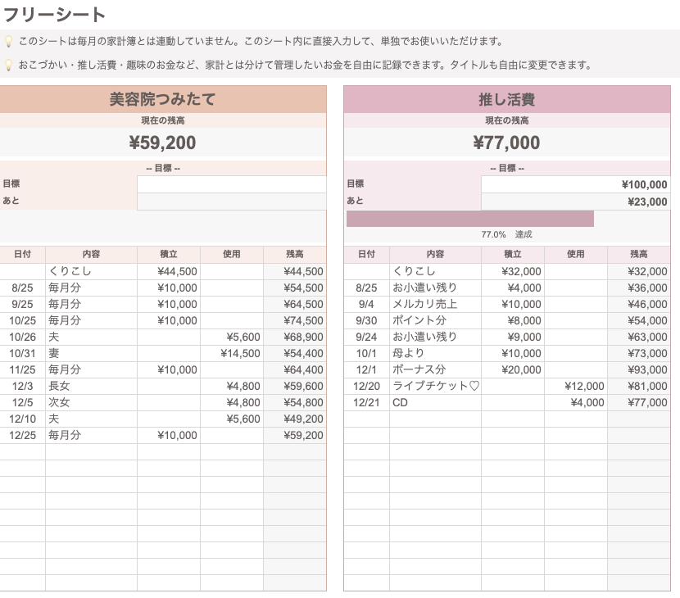
Task: Select the ¥59,200 current balance cell
Action: coord(163,143)
